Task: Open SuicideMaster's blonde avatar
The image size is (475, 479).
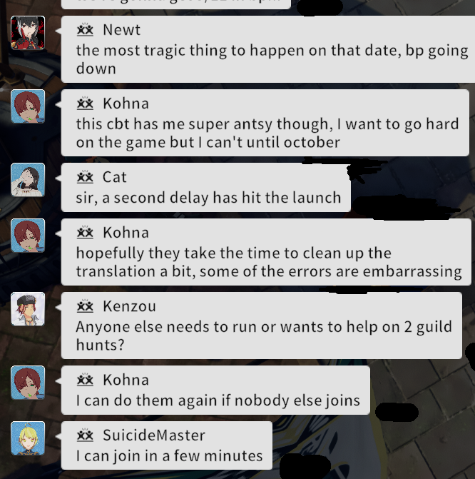Action: point(28,438)
